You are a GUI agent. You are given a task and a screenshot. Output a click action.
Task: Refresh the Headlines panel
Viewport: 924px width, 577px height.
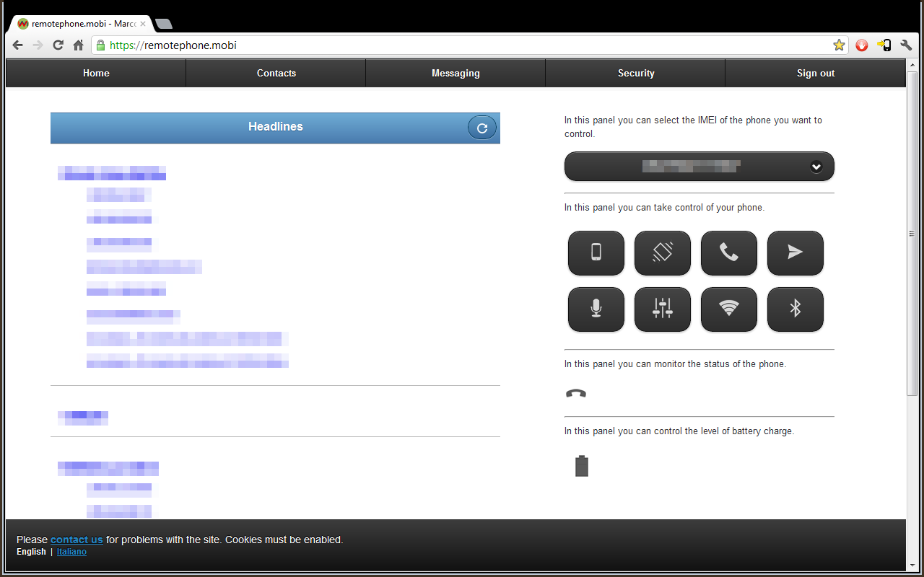482,128
